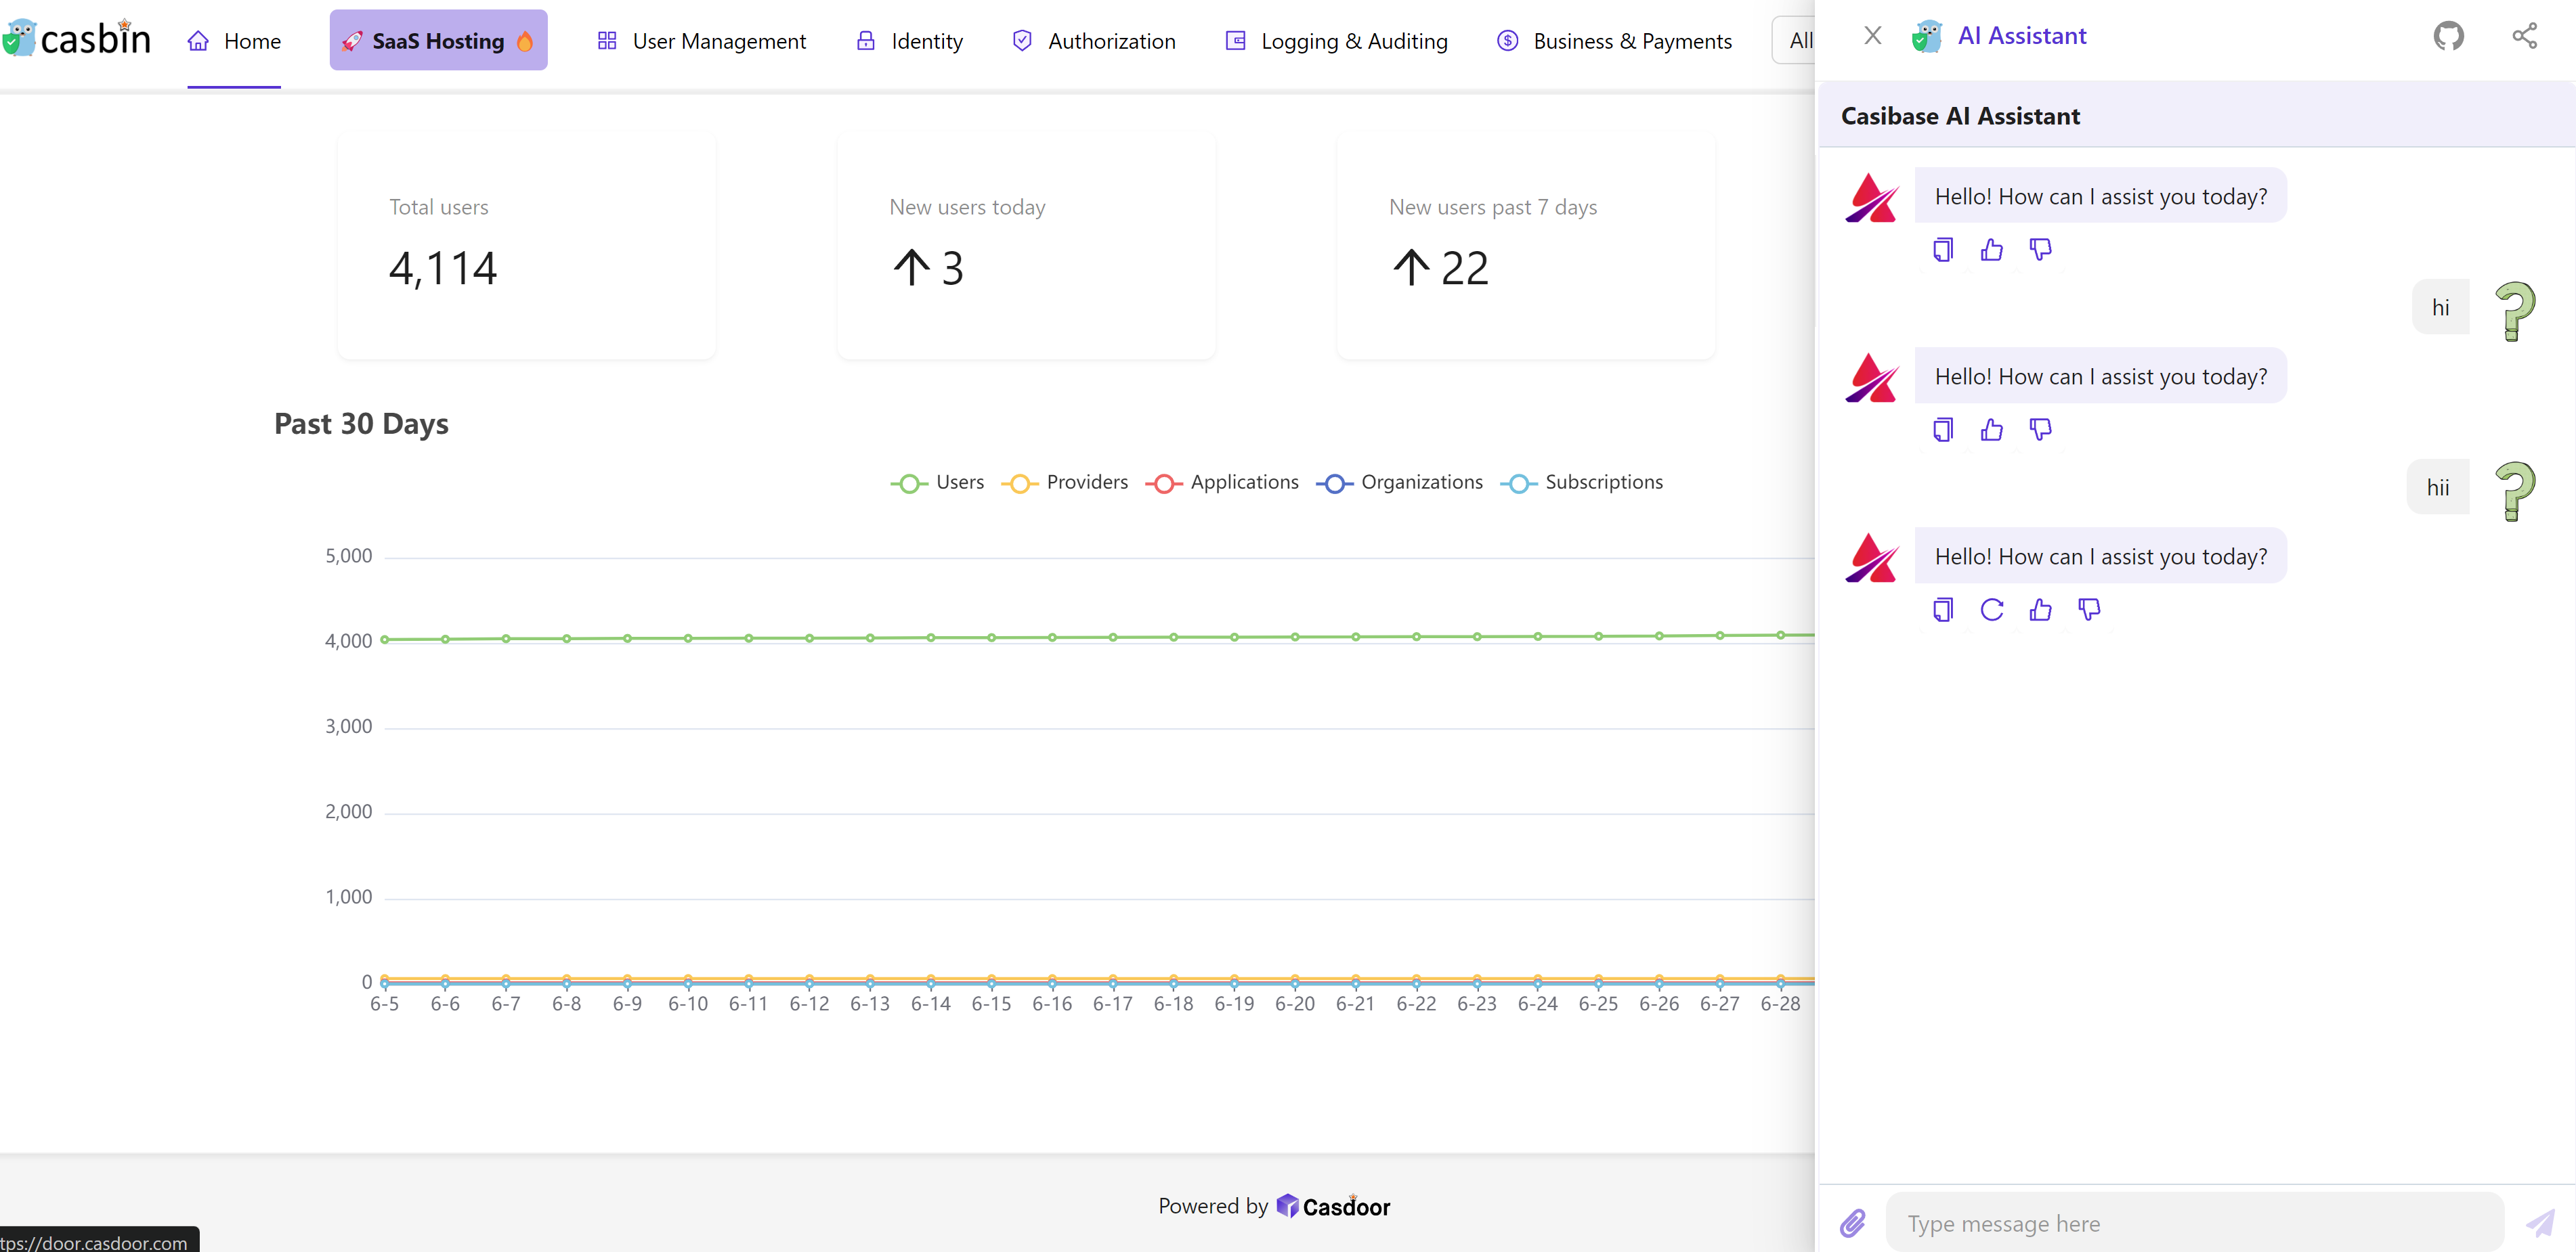The height and width of the screenshot is (1252, 2576).
Task: Click the Users data point at 6-15
Action: point(991,638)
